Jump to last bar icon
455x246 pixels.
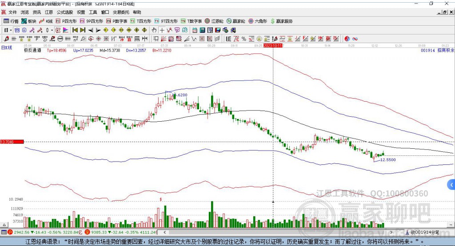(x=83, y=30)
